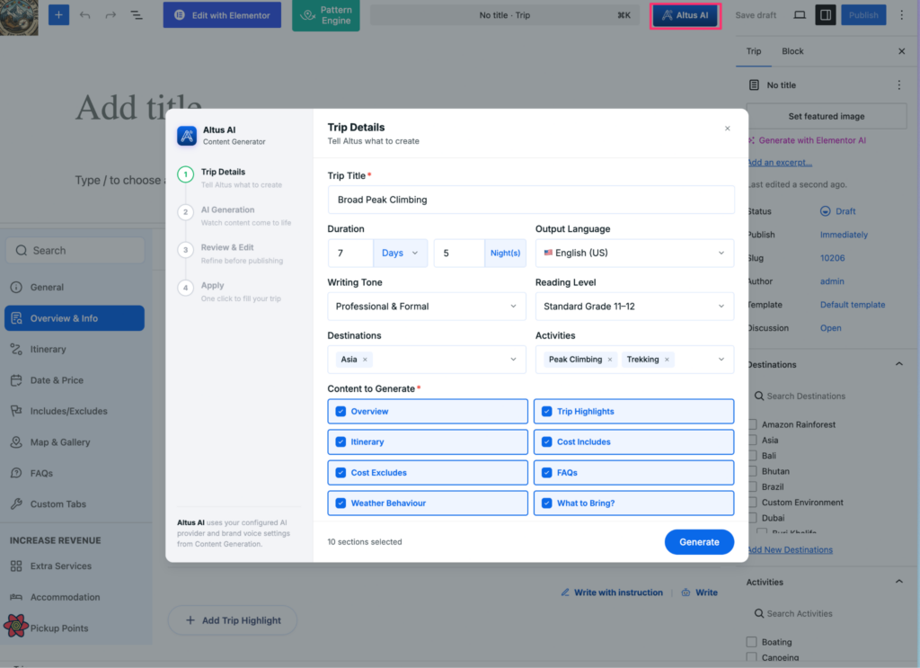Close the Trip Details dialog

[727, 128]
